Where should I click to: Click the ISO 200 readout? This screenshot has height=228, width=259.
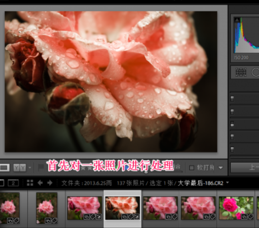pos(241,58)
